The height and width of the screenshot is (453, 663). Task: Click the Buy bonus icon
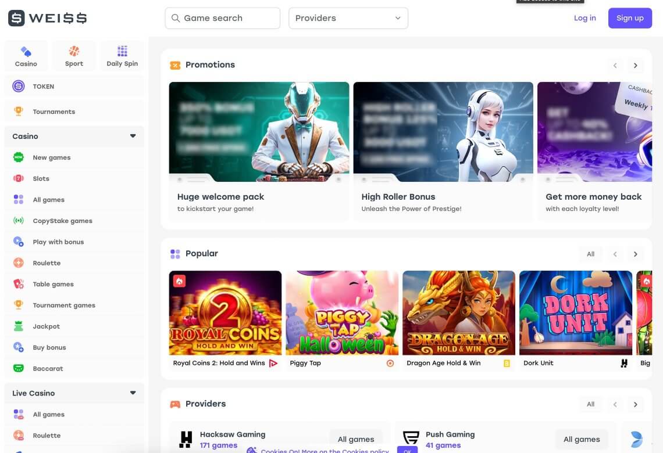(18, 347)
